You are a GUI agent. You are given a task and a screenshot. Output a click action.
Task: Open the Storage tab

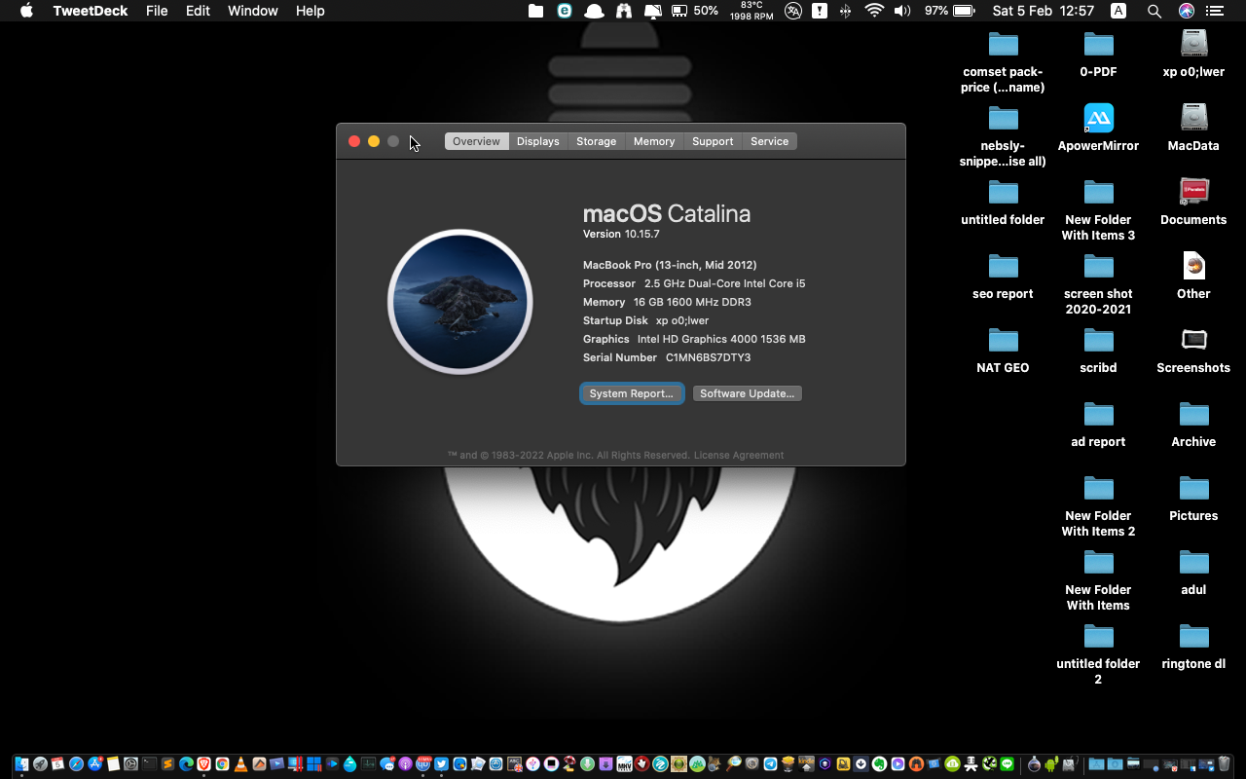(596, 141)
